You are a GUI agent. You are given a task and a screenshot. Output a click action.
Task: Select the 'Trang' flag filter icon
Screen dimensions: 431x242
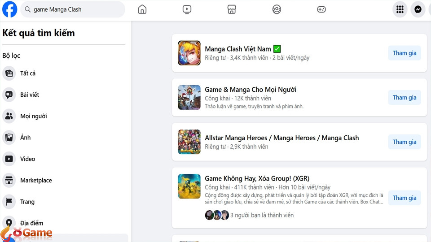[x=9, y=202]
